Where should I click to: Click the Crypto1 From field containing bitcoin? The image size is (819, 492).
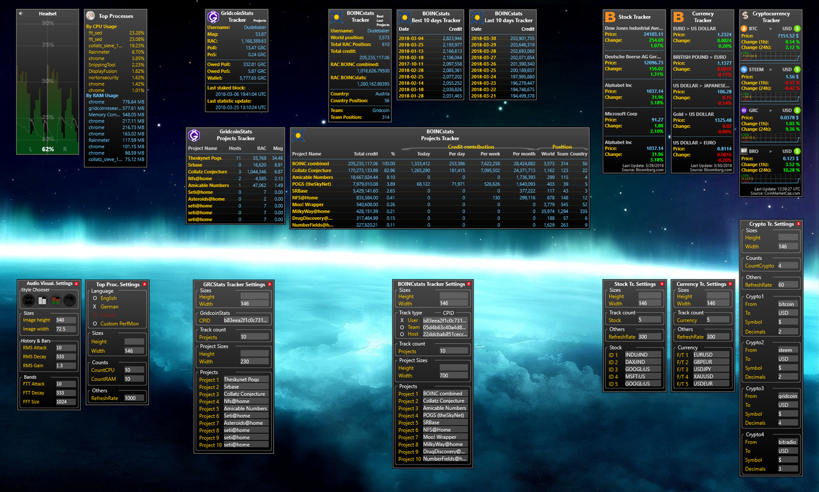(788, 304)
